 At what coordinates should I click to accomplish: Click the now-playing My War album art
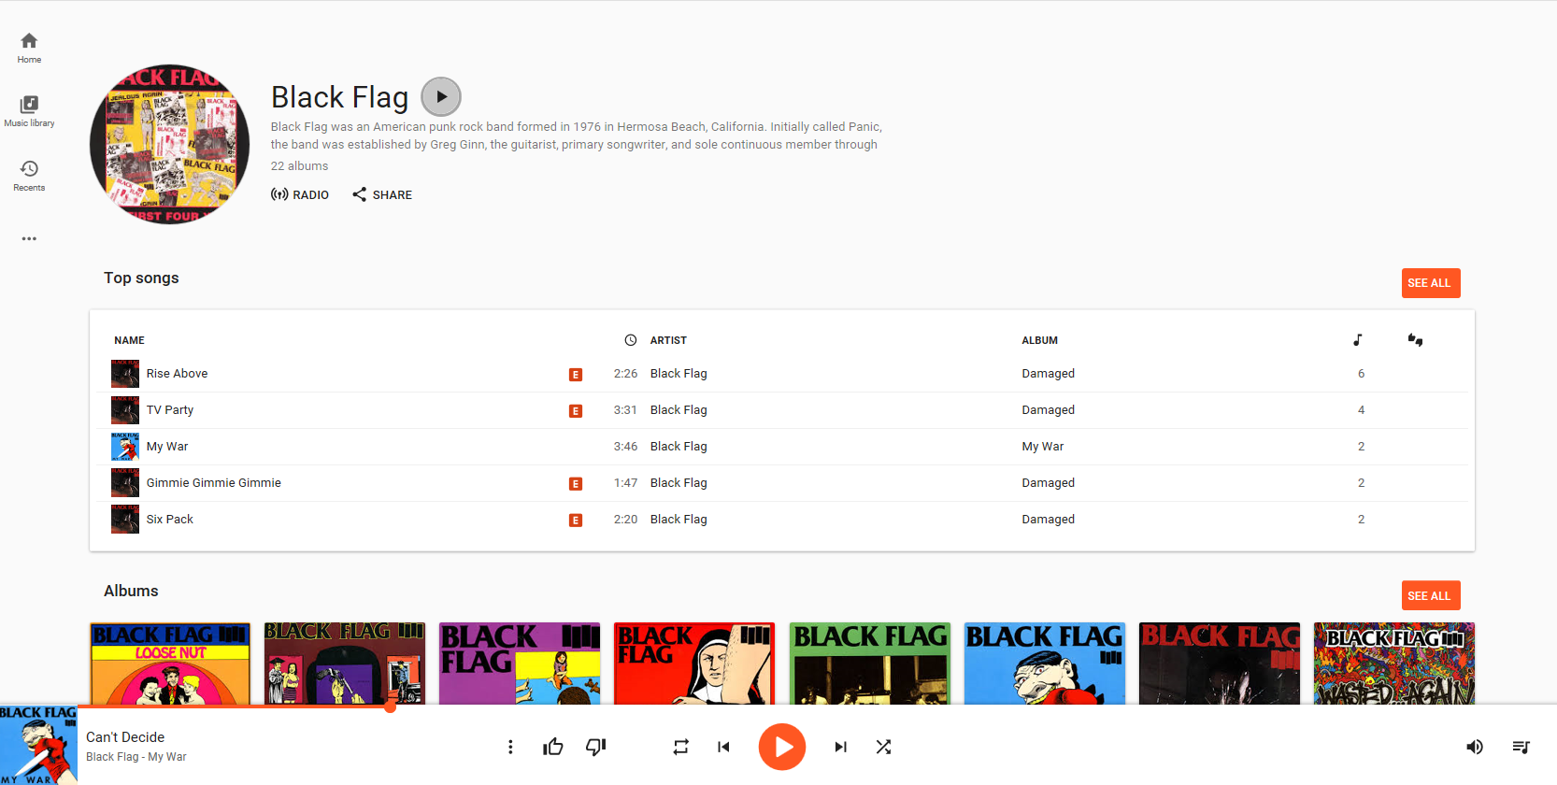pos(38,745)
